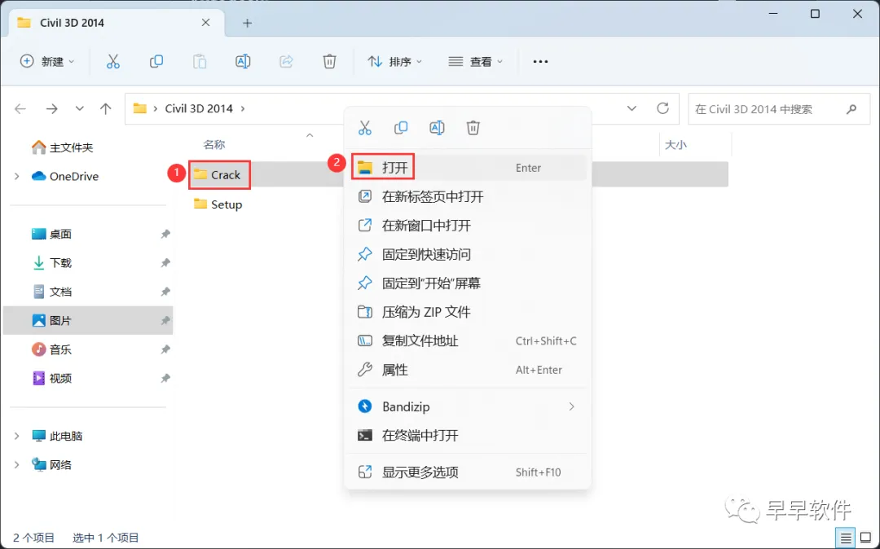Switch to large icons view in status bar
This screenshot has width=880, height=549.
866,538
